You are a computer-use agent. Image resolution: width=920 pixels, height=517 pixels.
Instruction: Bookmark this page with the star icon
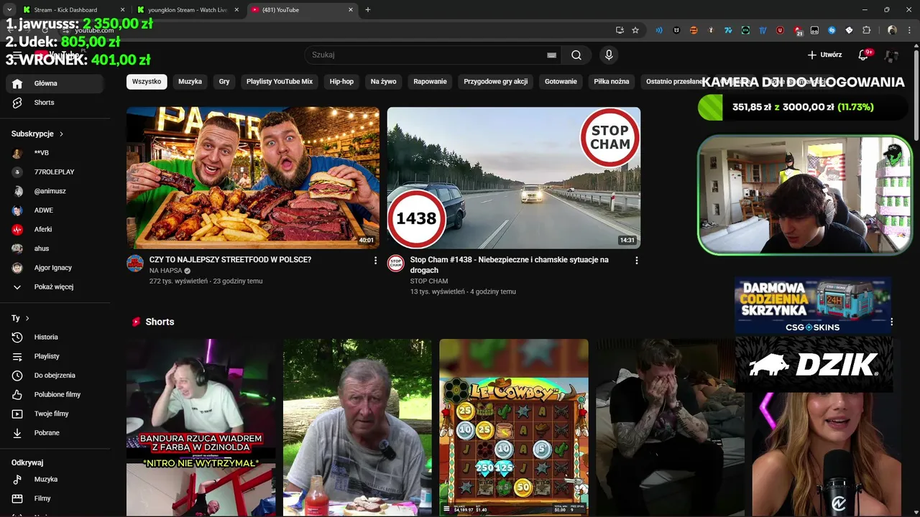(x=635, y=30)
